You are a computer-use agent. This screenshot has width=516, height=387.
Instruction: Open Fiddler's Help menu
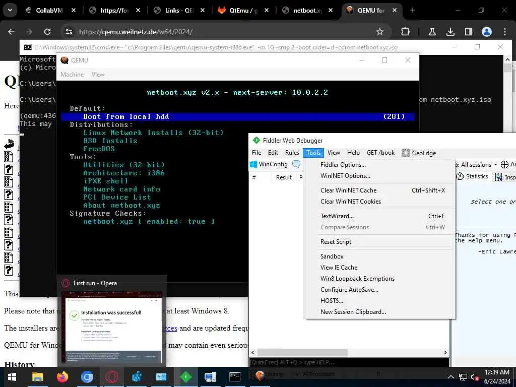click(353, 153)
